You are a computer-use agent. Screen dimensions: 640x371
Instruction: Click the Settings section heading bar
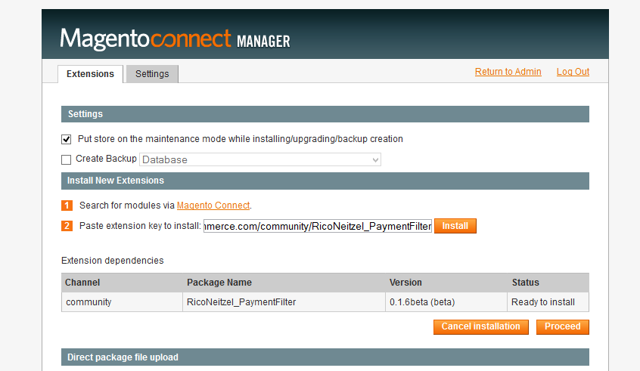325,114
